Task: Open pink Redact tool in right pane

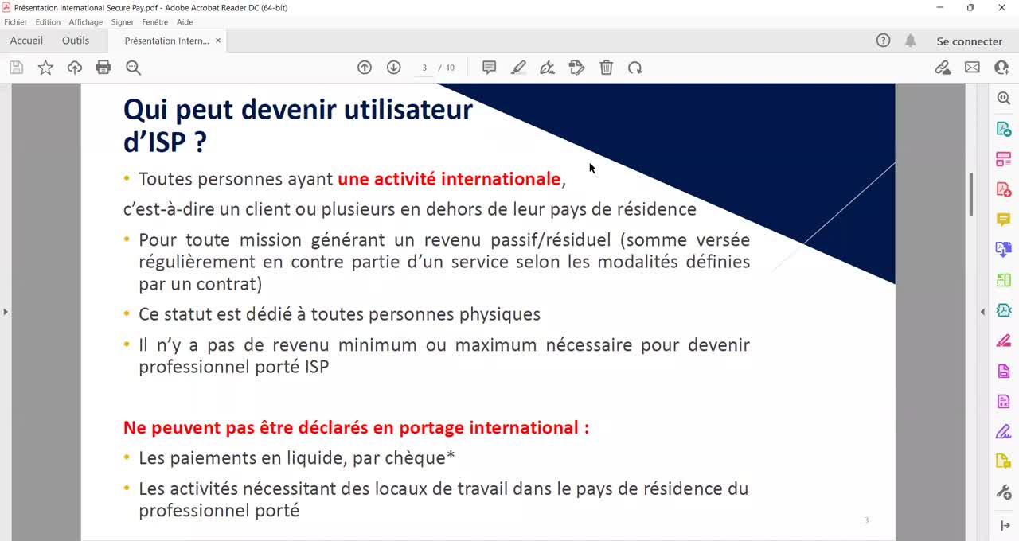Action: tap(1003, 341)
